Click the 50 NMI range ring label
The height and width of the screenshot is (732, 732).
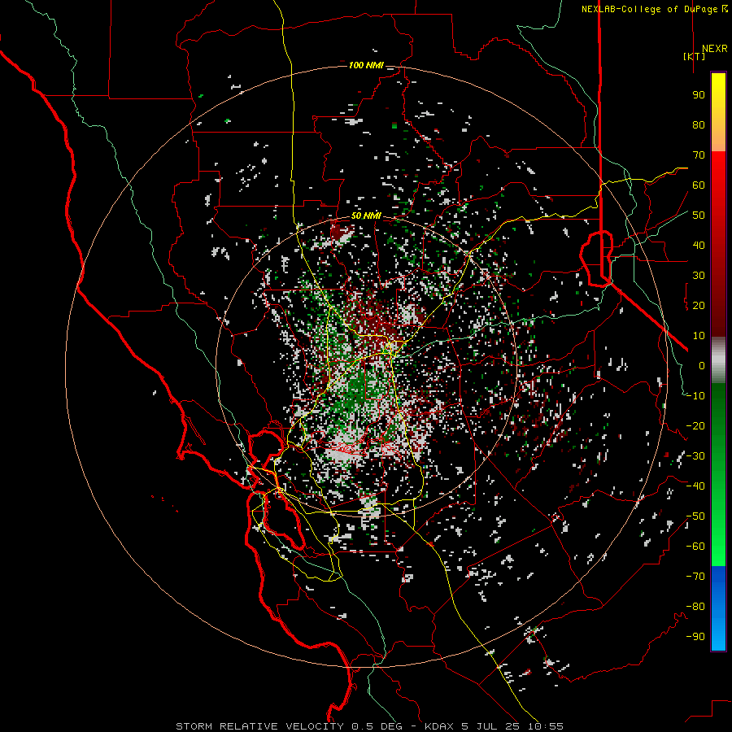pos(366,216)
